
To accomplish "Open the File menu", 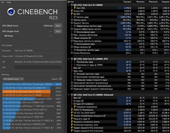I will click(3, 2).
